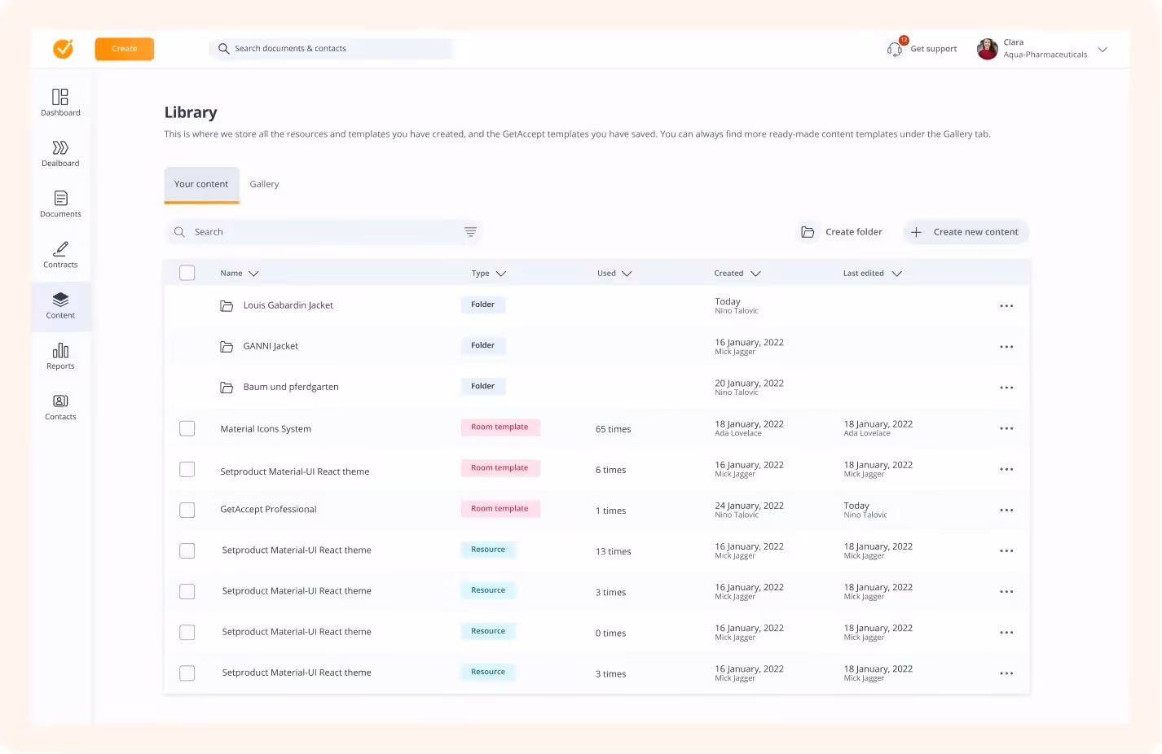
Task: Select the GetAccept Professional checkbox
Action: click(x=187, y=509)
